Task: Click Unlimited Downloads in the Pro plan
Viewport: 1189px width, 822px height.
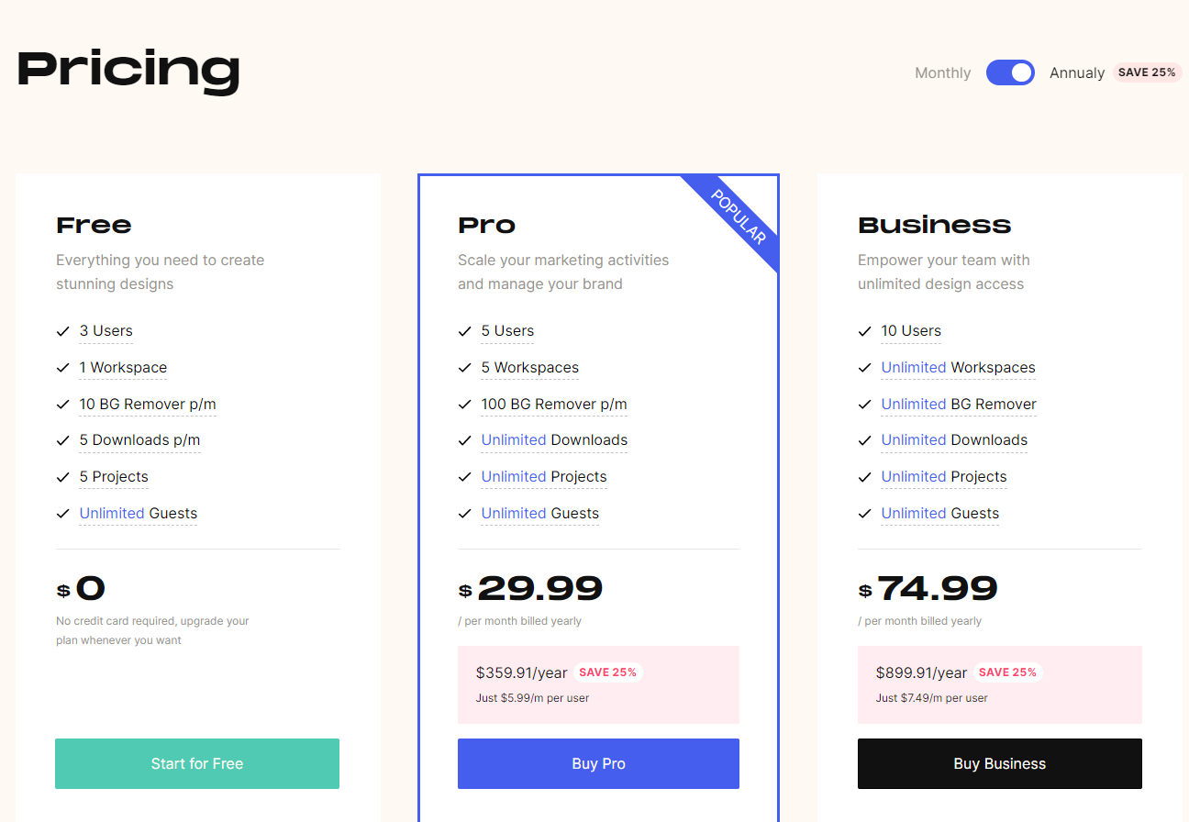Action: point(554,440)
